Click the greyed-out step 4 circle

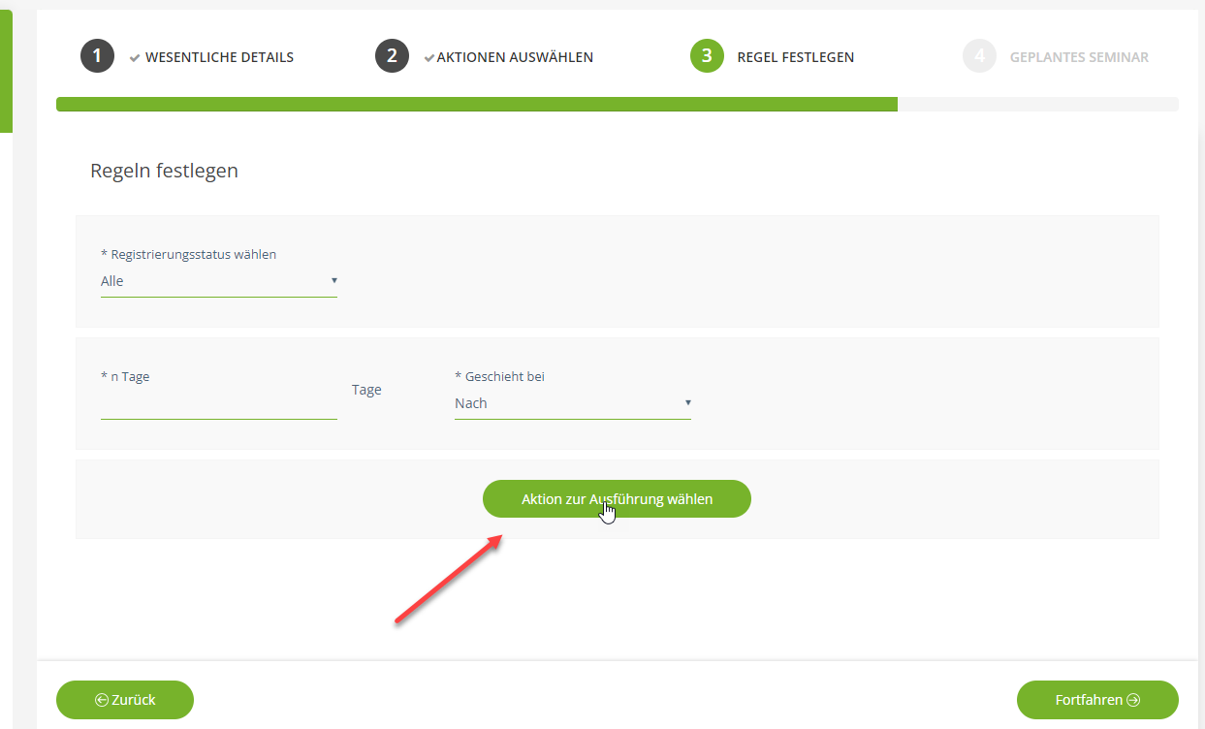tap(979, 56)
